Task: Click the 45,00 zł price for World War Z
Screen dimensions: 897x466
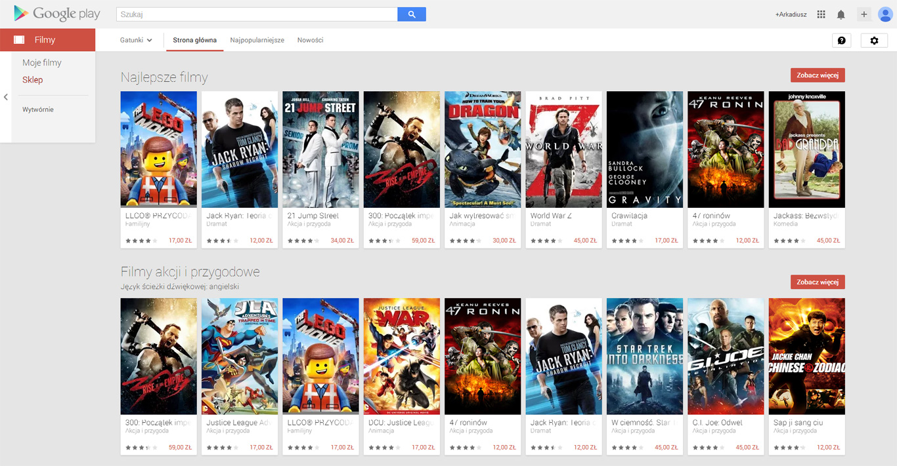Action: point(585,241)
